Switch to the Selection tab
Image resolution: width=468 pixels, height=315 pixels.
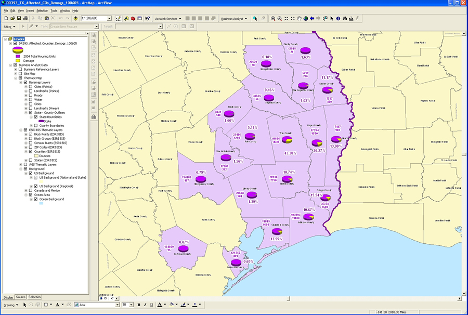coord(34,297)
